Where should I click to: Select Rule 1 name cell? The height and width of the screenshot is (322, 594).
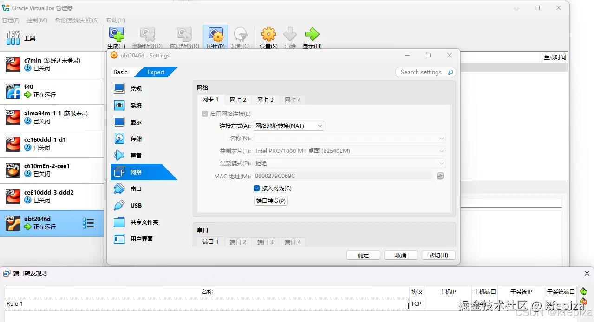[207, 303]
